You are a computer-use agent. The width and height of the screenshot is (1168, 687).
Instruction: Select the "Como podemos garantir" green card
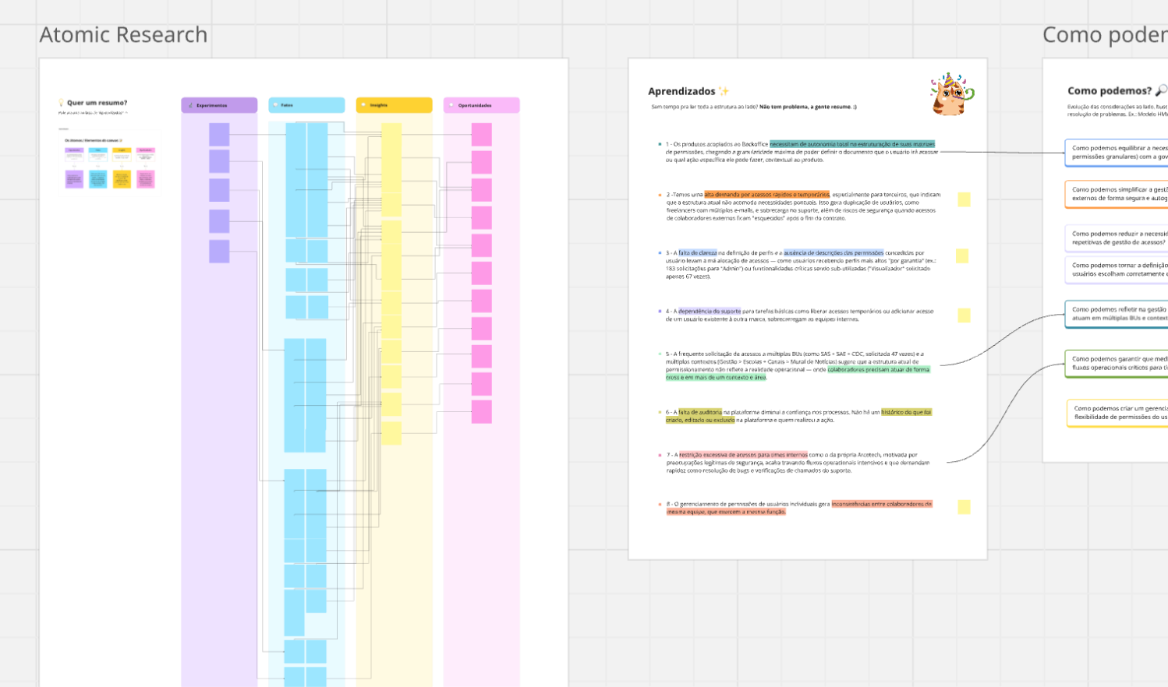pos(1117,364)
